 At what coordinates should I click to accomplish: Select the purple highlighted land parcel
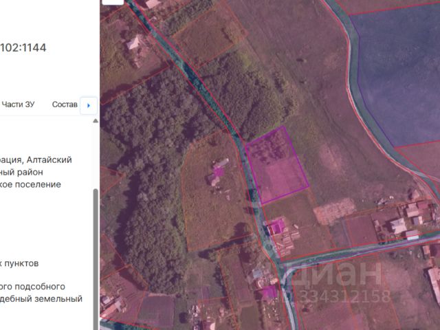coord(277,165)
